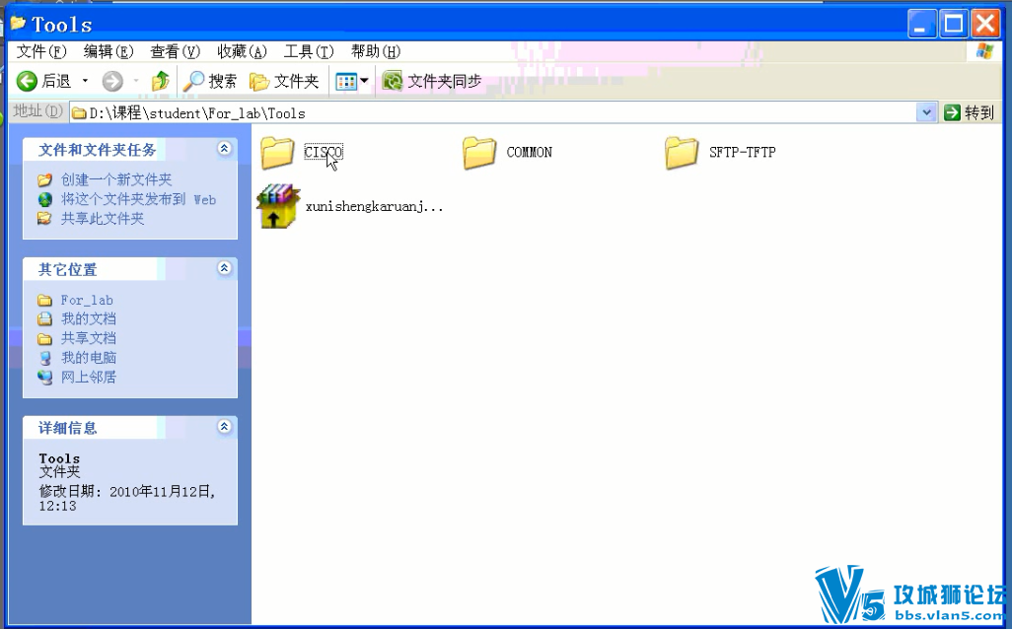
Task: Select the SFTP-TFTP folder
Action: [682, 152]
